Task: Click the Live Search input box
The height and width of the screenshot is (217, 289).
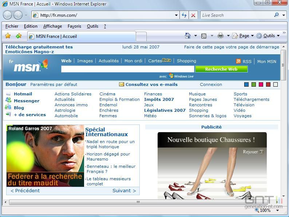Action: pos(237,15)
